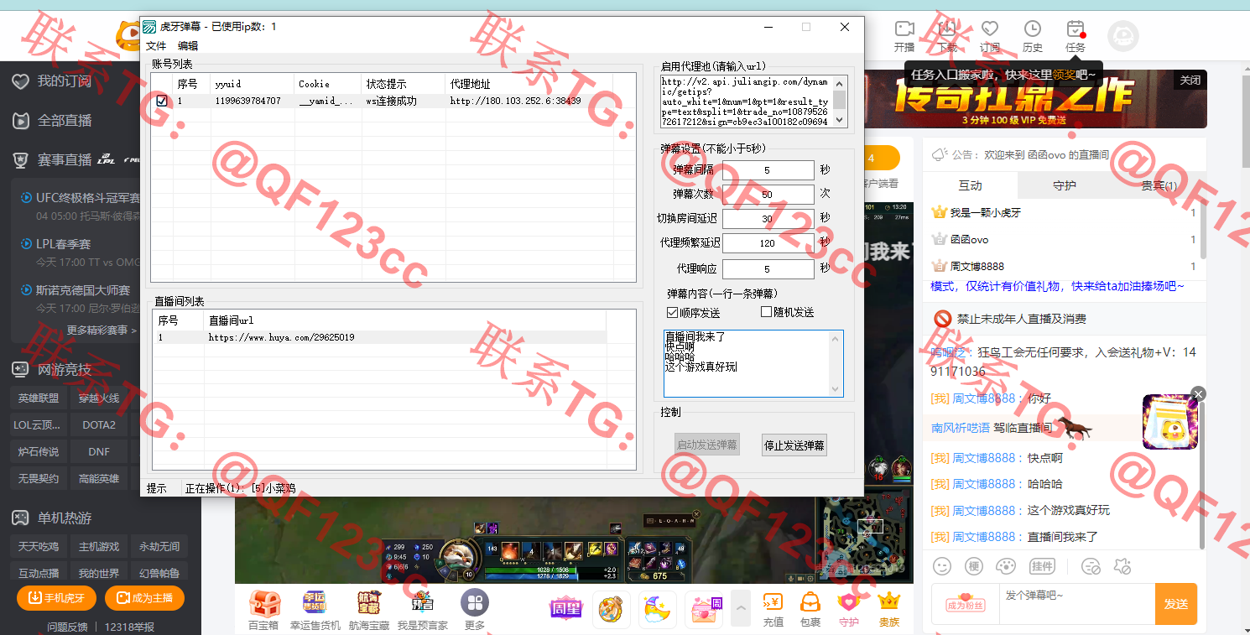
Task: Select the 英雄联盟 game category
Action: tap(39, 398)
